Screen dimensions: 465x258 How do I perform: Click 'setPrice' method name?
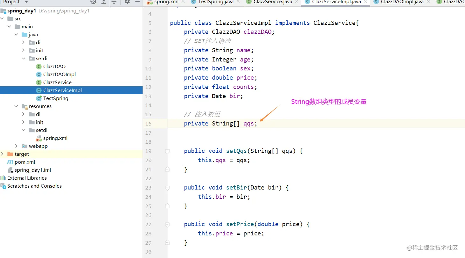click(240, 224)
